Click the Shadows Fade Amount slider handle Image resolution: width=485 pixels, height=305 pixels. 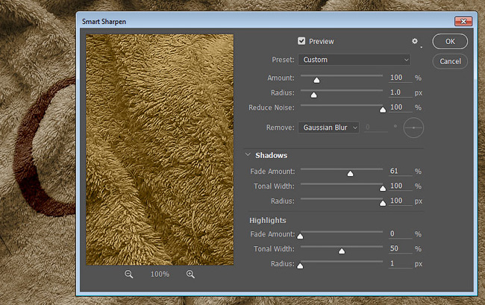coord(350,174)
